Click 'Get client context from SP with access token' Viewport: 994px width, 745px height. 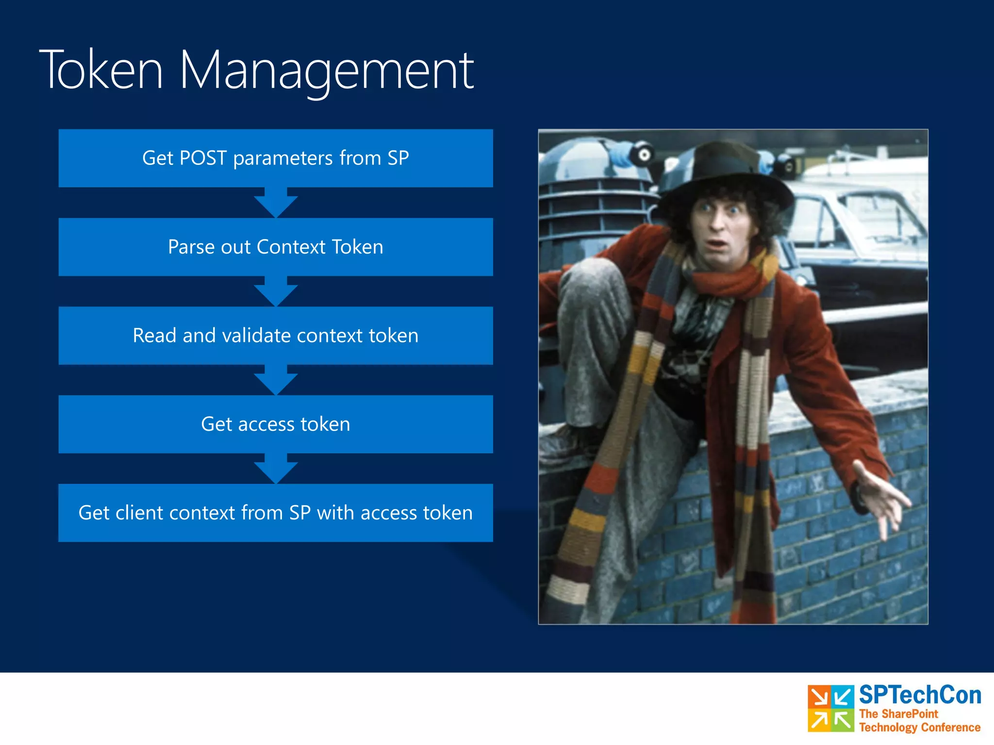[x=276, y=513]
